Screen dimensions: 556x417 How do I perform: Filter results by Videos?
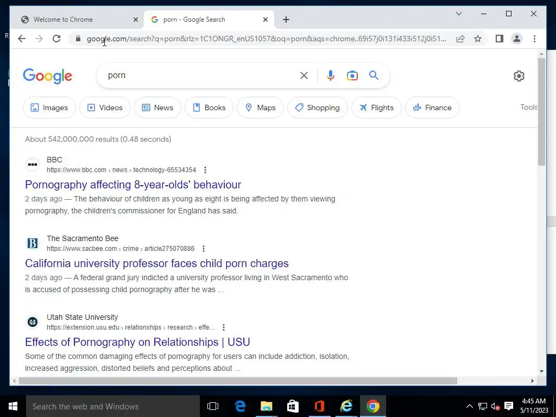click(105, 108)
